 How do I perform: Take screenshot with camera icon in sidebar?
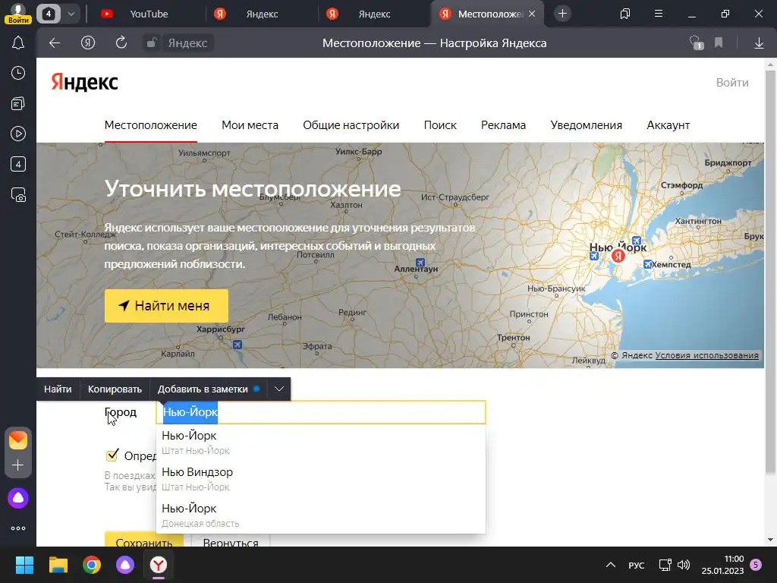click(18, 195)
